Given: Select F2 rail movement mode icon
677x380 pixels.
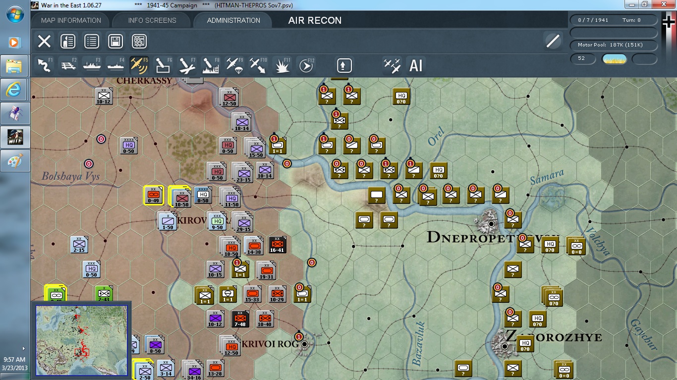Looking at the screenshot, I should point(68,65).
